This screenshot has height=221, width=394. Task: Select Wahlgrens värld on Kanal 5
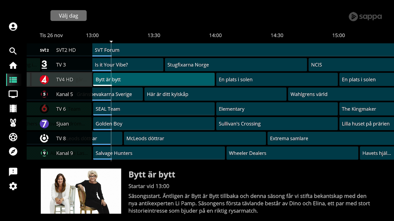point(341,94)
